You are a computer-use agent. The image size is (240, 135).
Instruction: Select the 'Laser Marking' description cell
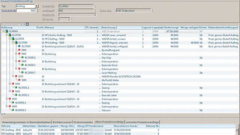coord(109,73)
